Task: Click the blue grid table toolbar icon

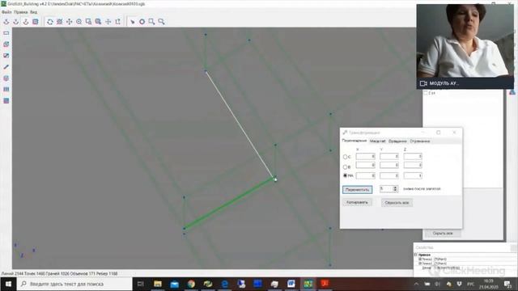Action: click(36, 22)
